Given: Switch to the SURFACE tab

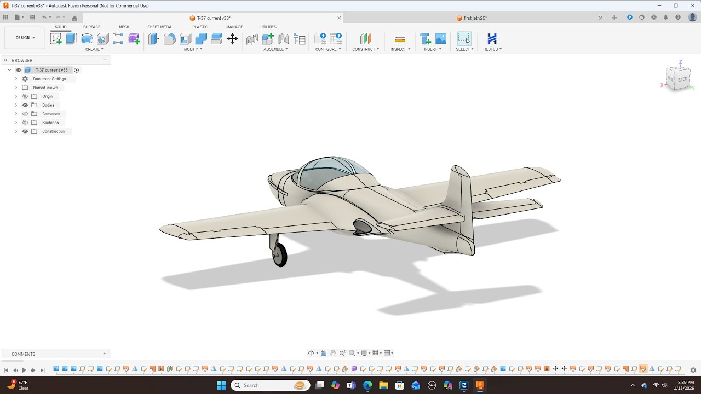Looking at the screenshot, I should pyautogui.click(x=91, y=27).
